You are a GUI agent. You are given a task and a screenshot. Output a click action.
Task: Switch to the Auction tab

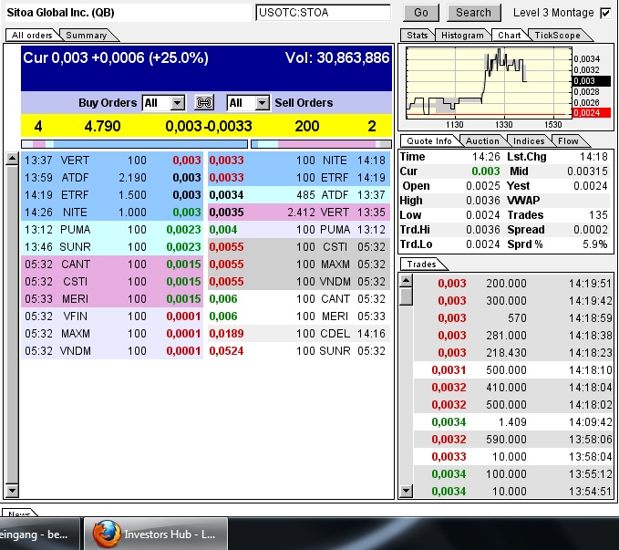[482, 140]
